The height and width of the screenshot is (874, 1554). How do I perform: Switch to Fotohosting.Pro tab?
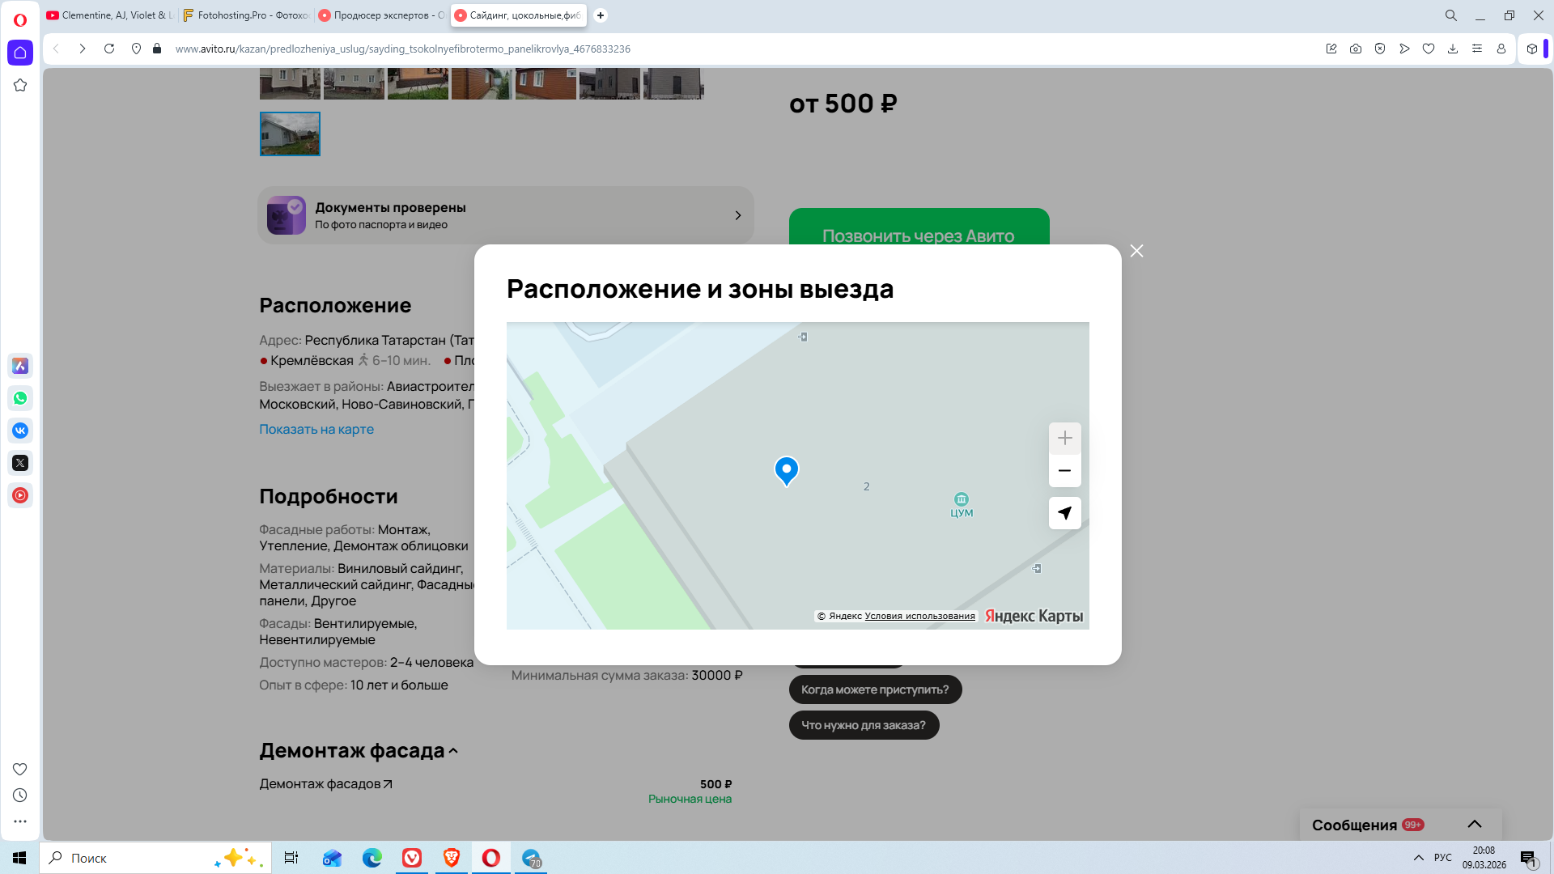246,15
